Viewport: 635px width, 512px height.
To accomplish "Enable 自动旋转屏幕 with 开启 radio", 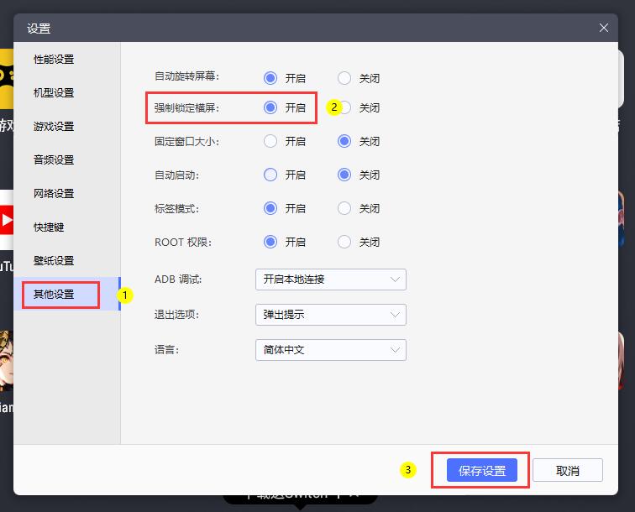I will tap(270, 78).
